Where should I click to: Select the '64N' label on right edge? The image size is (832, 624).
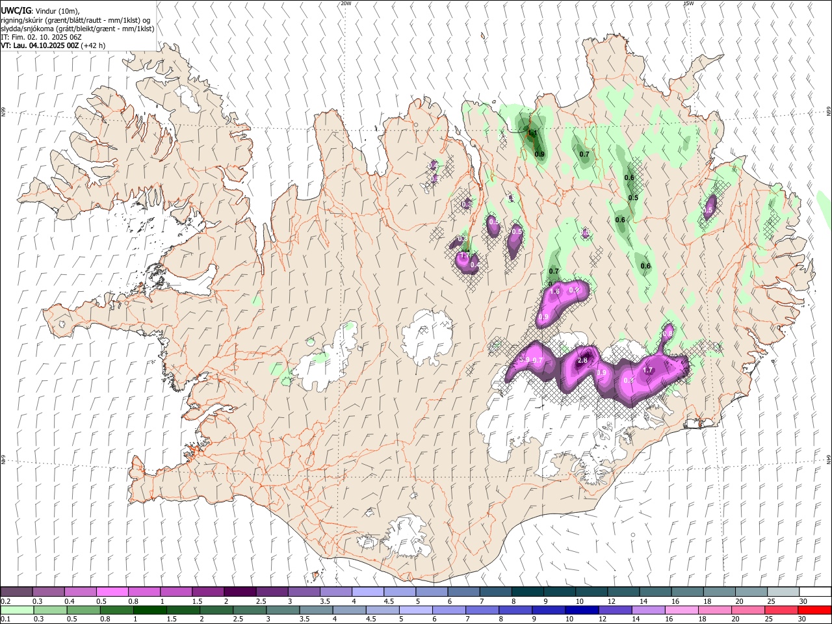(x=829, y=459)
